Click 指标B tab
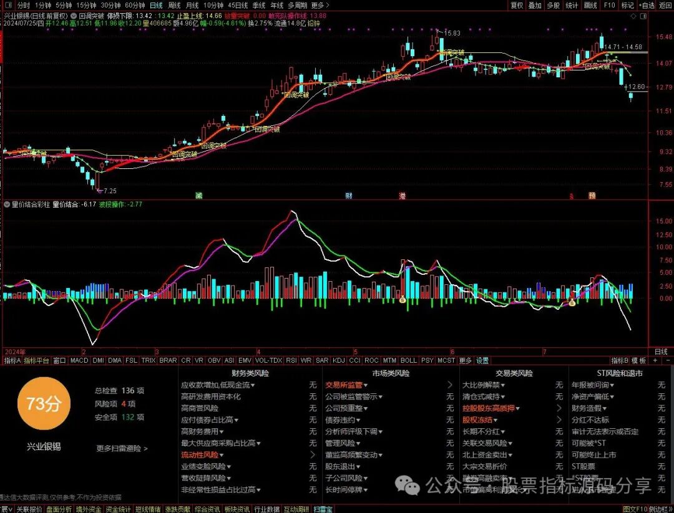 pos(620,361)
